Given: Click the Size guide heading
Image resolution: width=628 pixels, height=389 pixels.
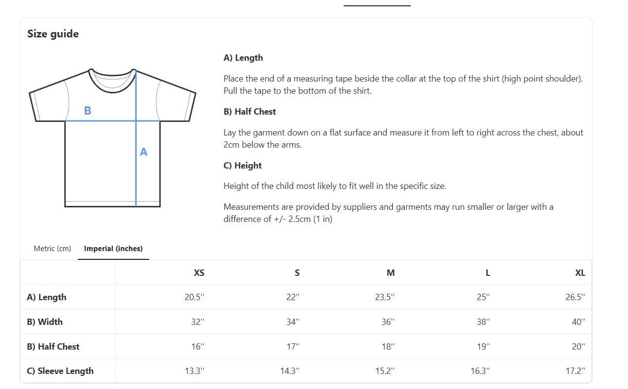Looking at the screenshot, I should coord(53,34).
